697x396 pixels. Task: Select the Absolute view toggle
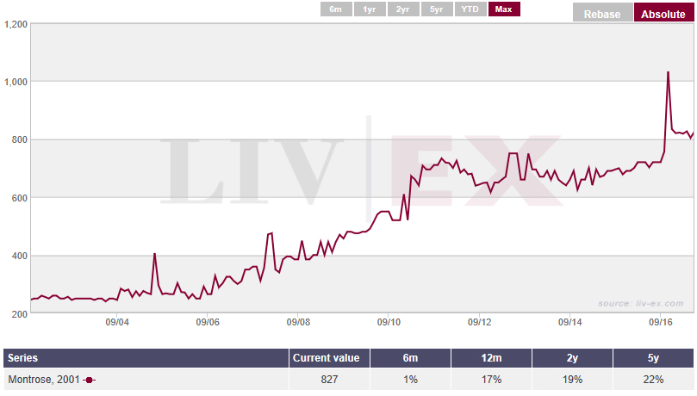(663, 13)
